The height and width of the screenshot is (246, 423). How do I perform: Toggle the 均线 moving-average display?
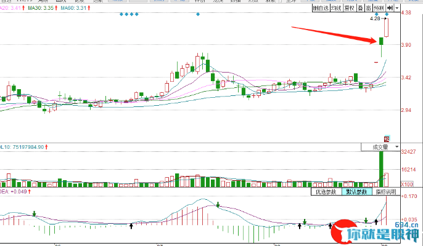[337, 8]
